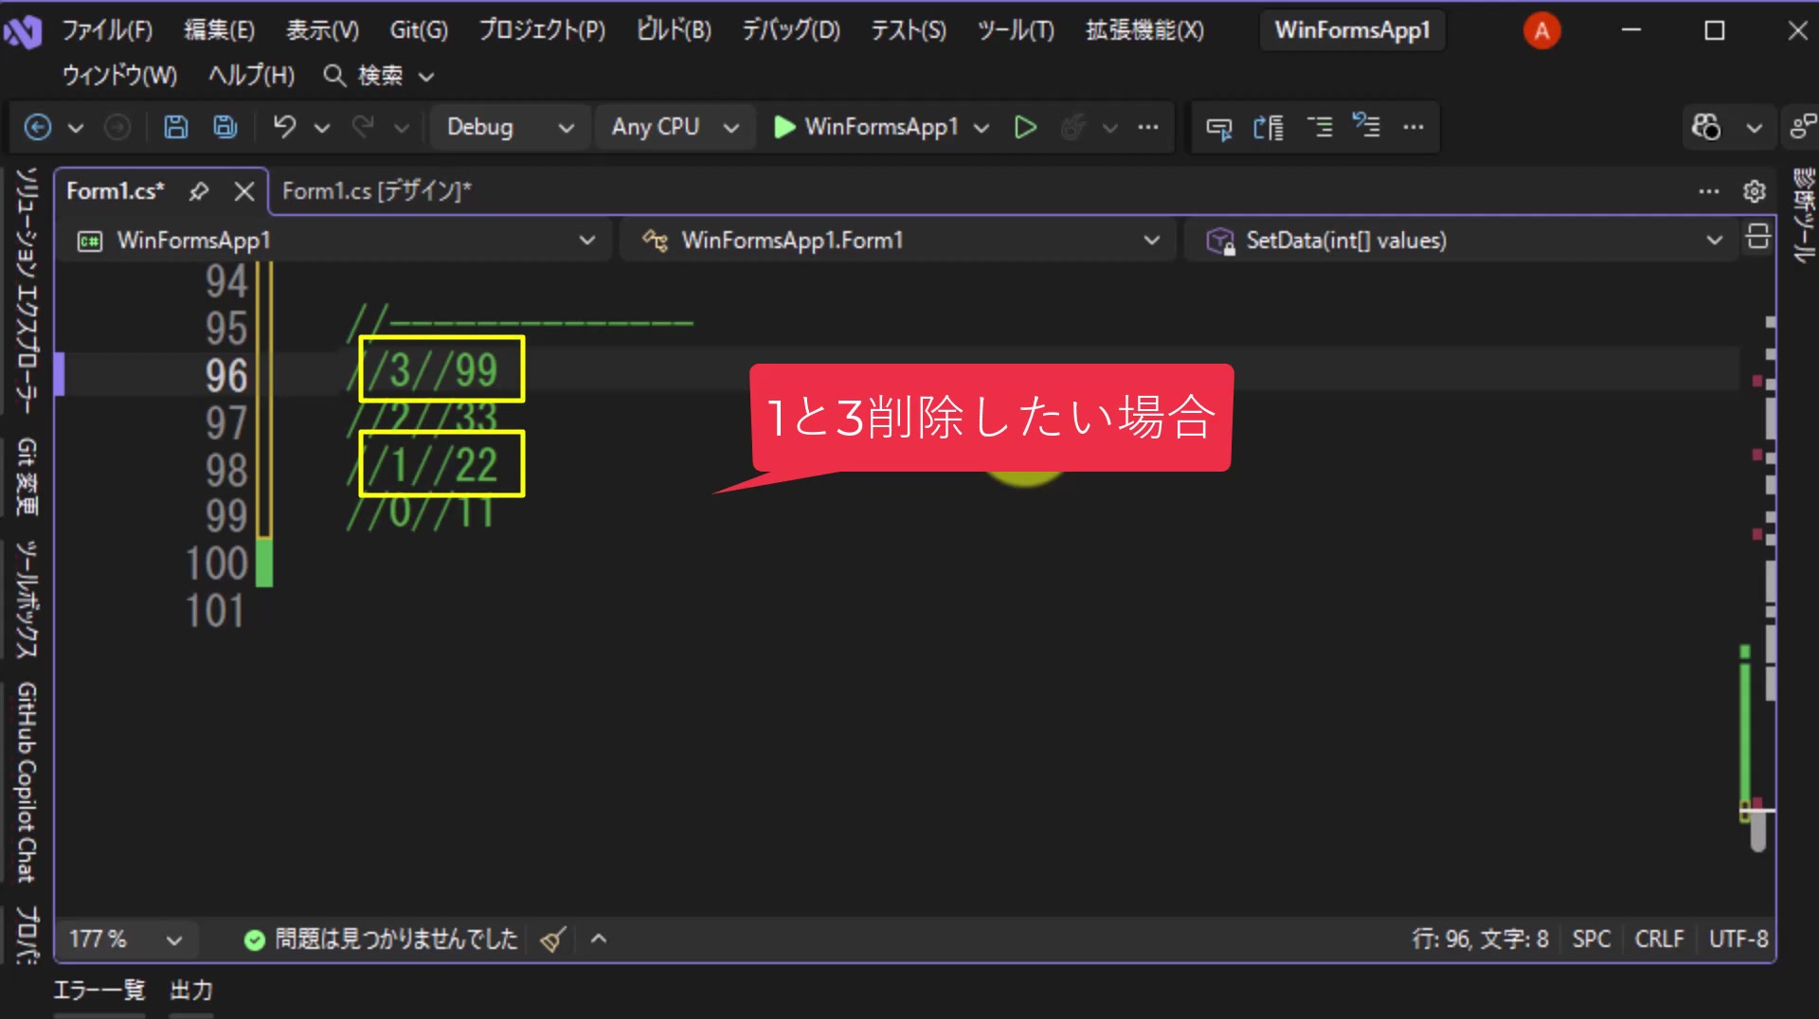Open the エラー一覧 panel tab
Viewport: 1819px width, 1019px height.
click(x=99, y=991)
